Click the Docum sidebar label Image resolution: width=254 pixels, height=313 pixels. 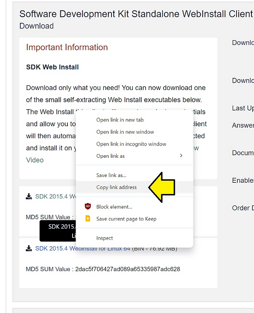pyautogui.click(x=243, y=153)
